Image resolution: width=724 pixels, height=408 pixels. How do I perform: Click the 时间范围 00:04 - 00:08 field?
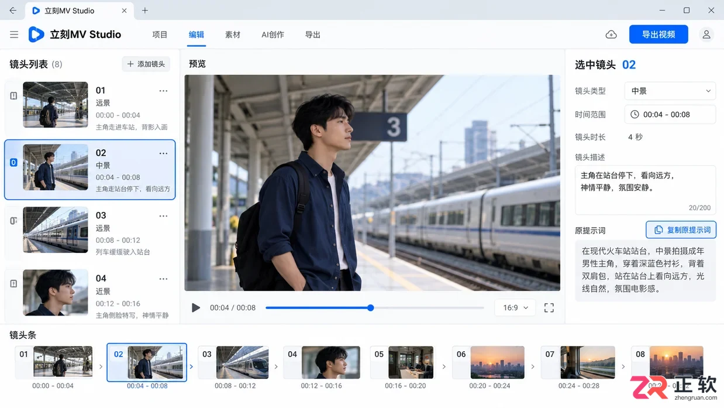click(x=670, y=115)
